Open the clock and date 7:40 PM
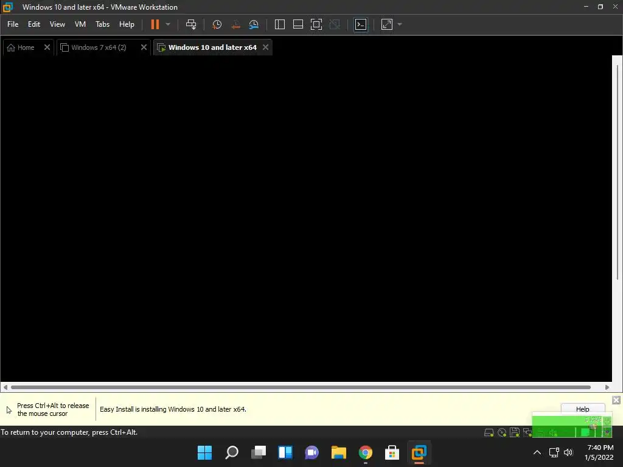The image size is (623, 467). click(x=599, y=452)
